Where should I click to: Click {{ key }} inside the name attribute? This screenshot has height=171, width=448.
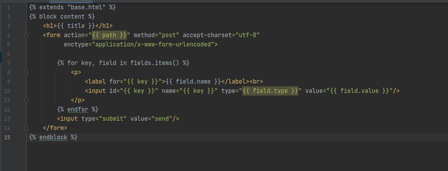pos(199,91)
